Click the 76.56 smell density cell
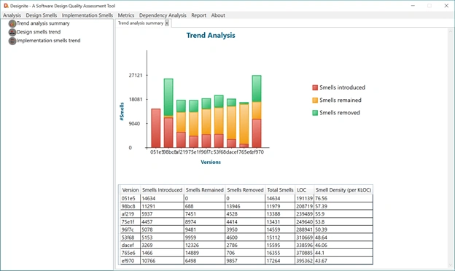455x271 pixels. pos(343,199)
